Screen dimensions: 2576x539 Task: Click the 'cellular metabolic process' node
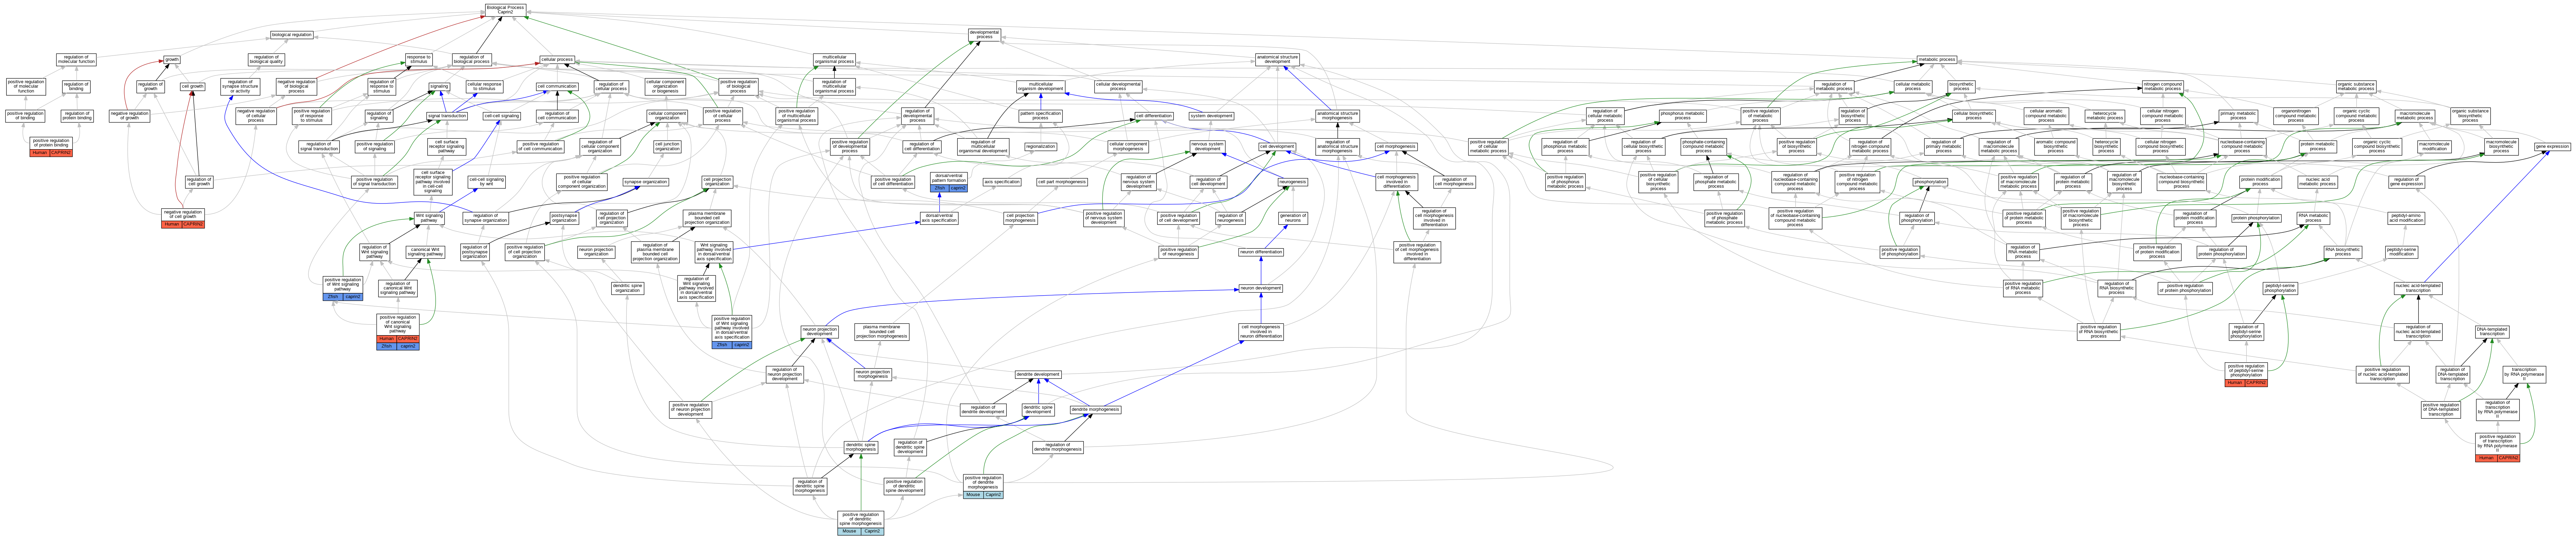point(1913,87)
